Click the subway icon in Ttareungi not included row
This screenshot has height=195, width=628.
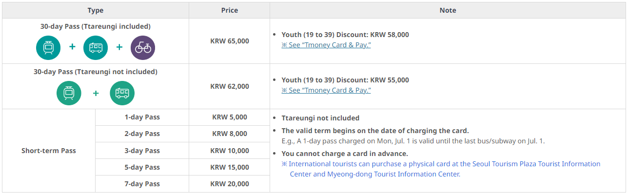[69, 93]
